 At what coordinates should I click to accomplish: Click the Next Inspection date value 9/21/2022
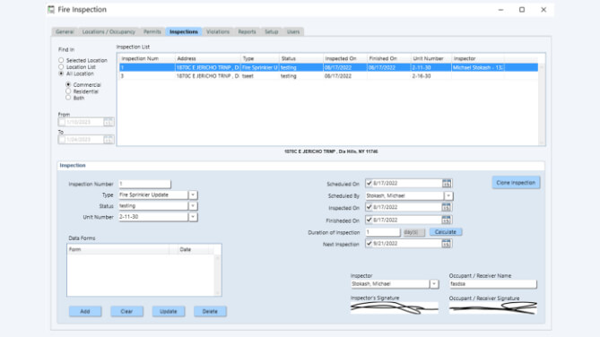pyautogui.click(x=386, y=243)
